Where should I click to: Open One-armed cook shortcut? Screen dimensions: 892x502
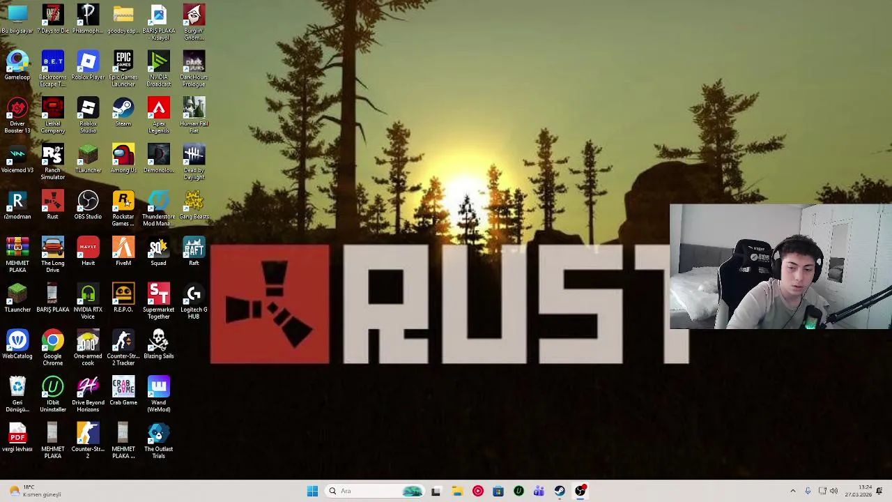coord(88,348)
